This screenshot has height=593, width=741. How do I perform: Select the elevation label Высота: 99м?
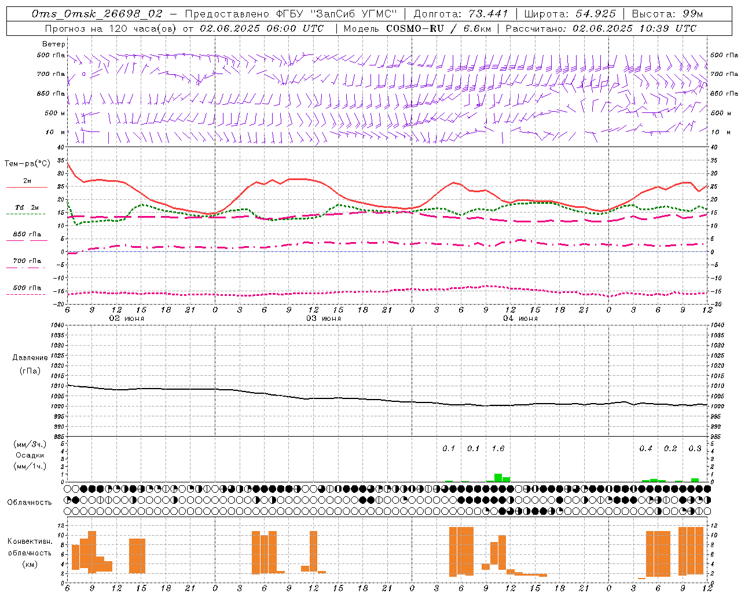667,13
